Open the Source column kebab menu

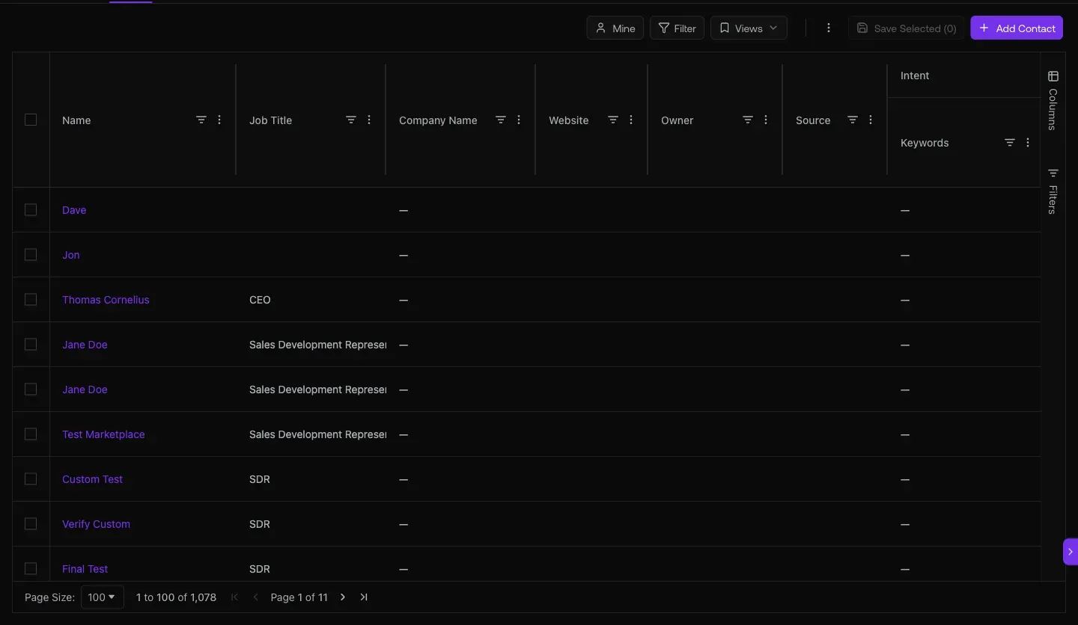click(x=871, y=120)
